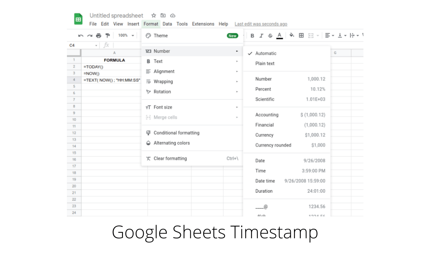Apply the Date time format
The image size is (430, 257).
pyautogui.click(x=287, y=181)
